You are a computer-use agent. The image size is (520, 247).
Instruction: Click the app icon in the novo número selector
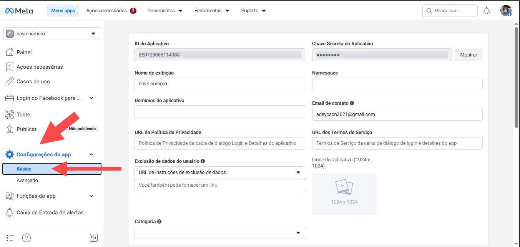click(x=10, y=34)
